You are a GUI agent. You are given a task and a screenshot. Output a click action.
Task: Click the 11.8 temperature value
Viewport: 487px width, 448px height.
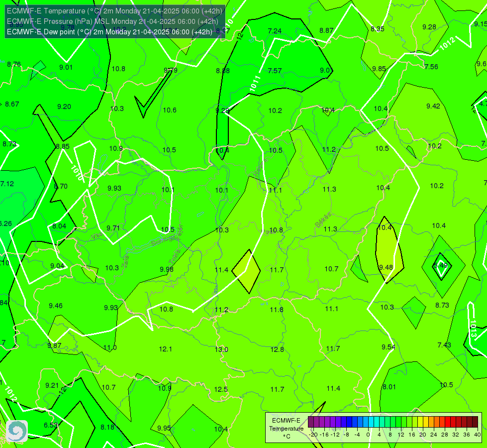[x=277, y=310]
